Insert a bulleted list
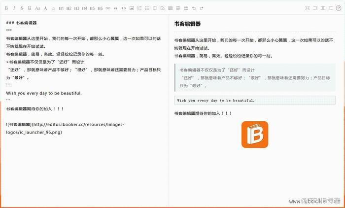345x208 pixels. (147, 8)
